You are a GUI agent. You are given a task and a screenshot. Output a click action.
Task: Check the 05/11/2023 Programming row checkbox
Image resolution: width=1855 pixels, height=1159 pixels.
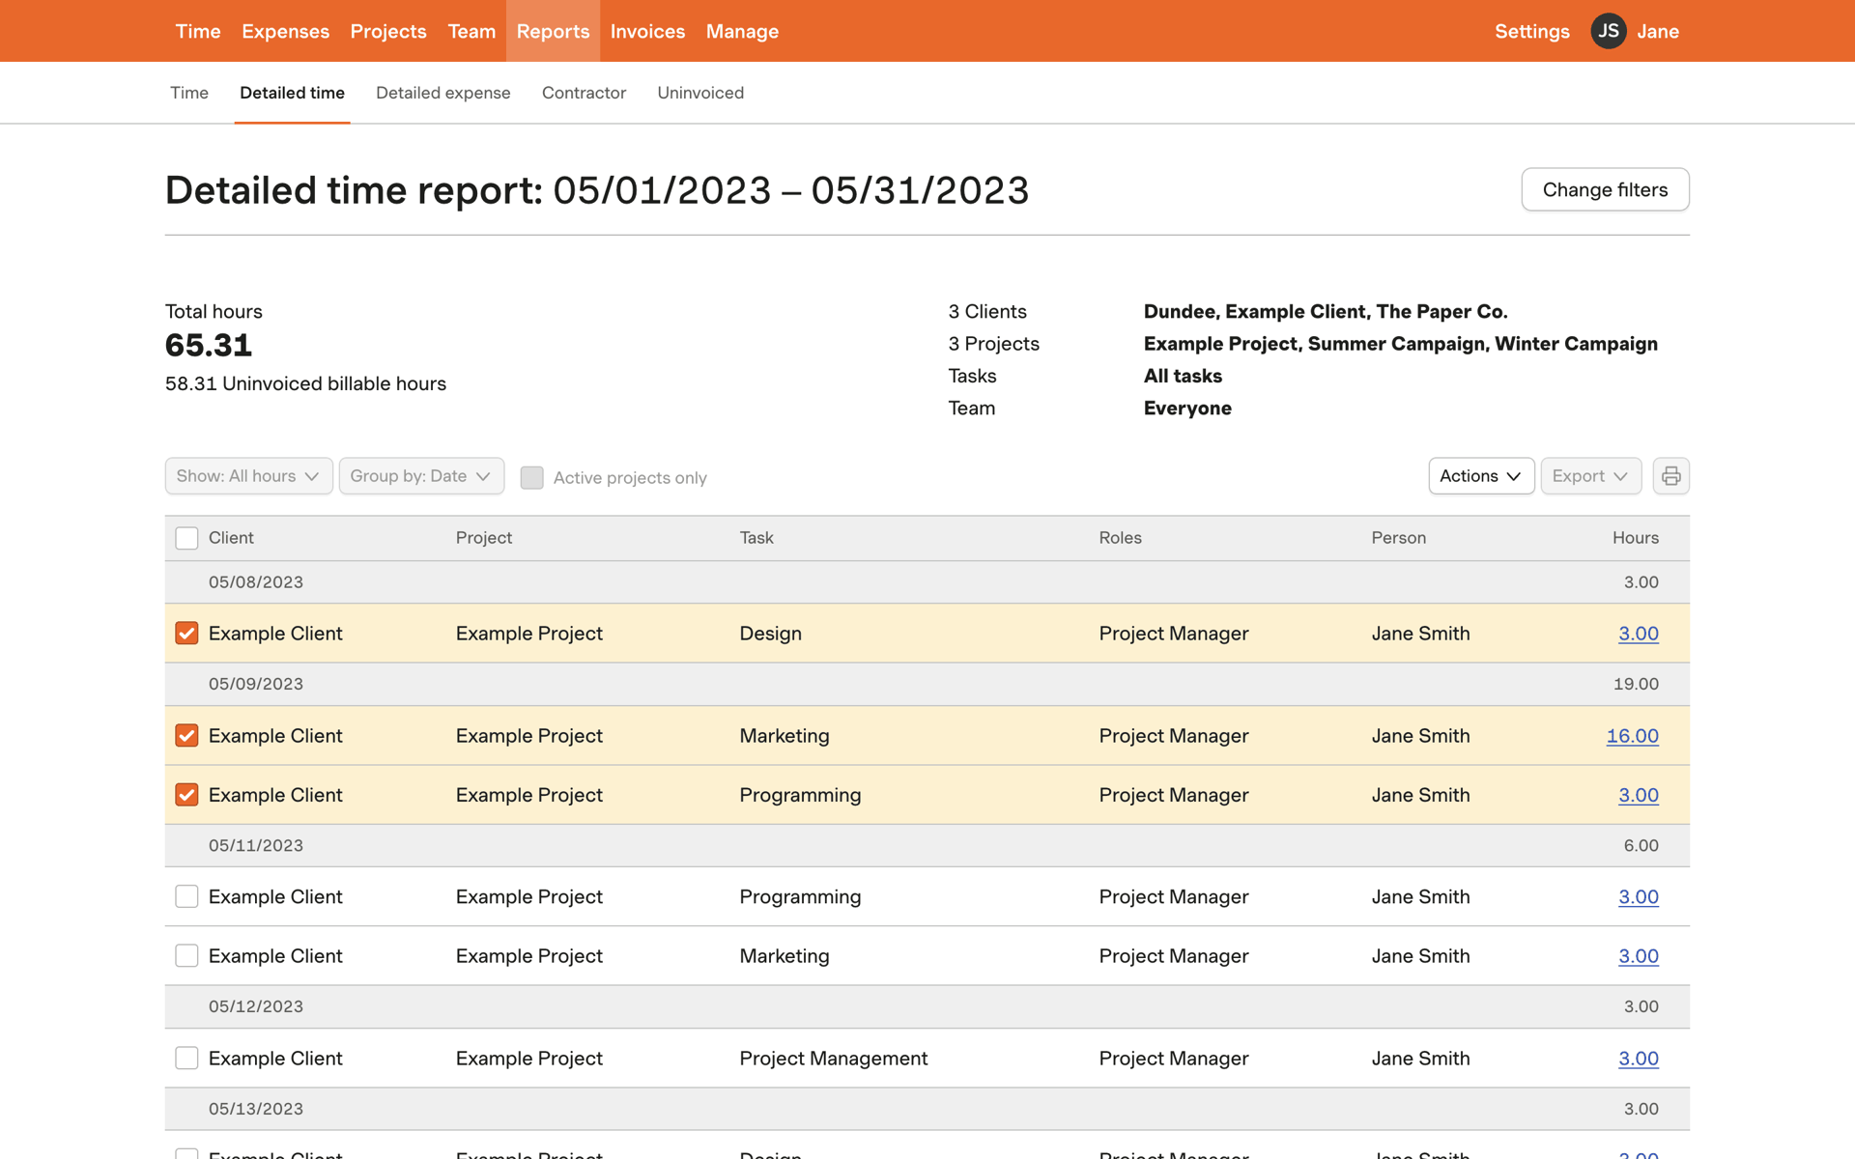click(186, 896)
